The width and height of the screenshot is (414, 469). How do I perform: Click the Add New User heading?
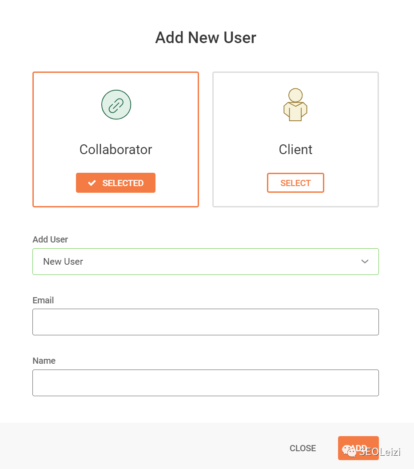206,38
